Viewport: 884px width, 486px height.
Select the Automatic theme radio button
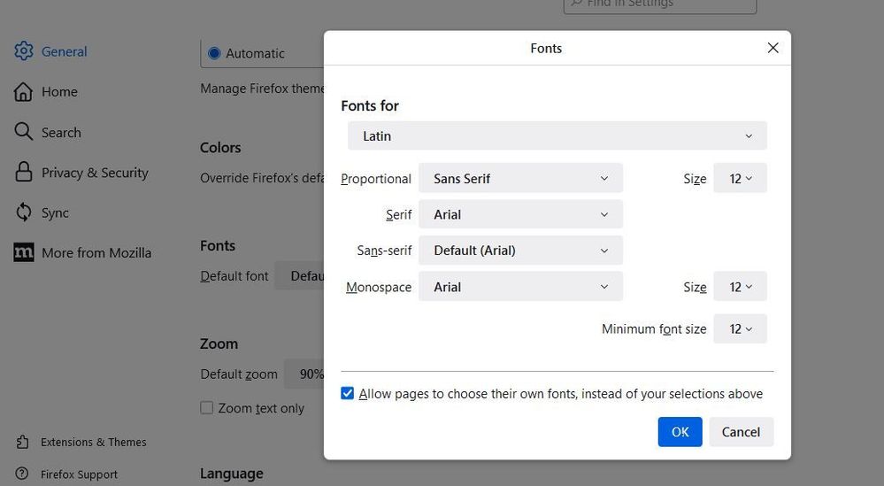[x=213, y=53]
